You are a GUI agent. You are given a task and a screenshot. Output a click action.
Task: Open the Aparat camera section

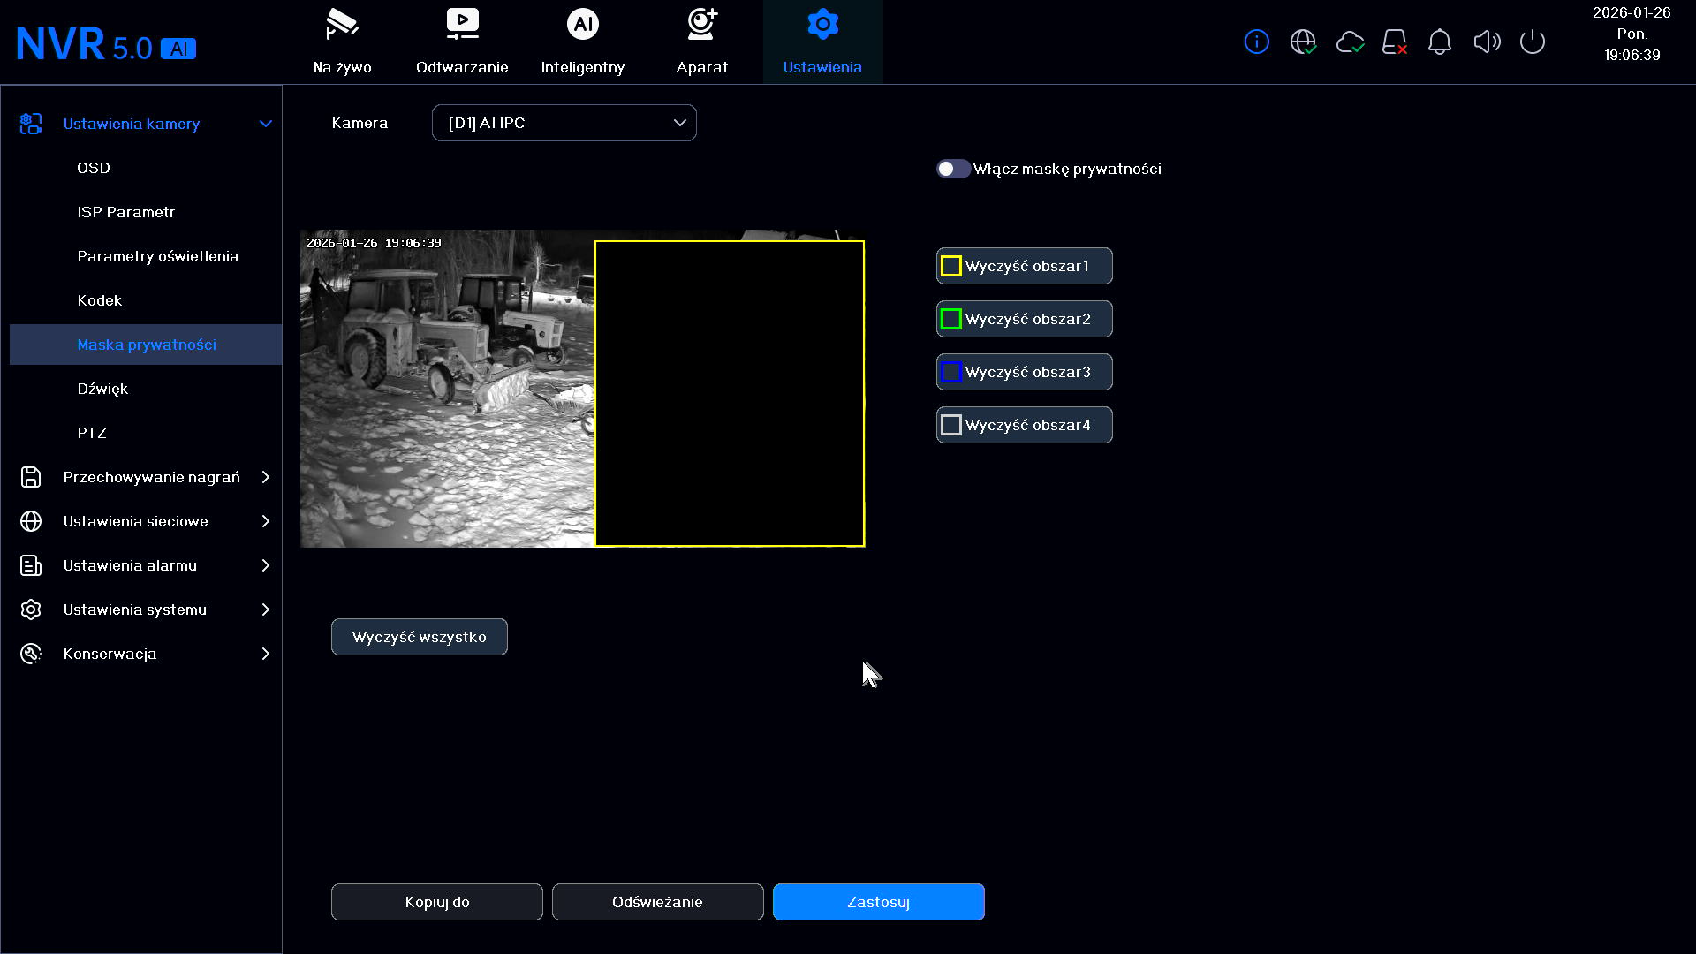pyautogui.click(x=702, y=42)
